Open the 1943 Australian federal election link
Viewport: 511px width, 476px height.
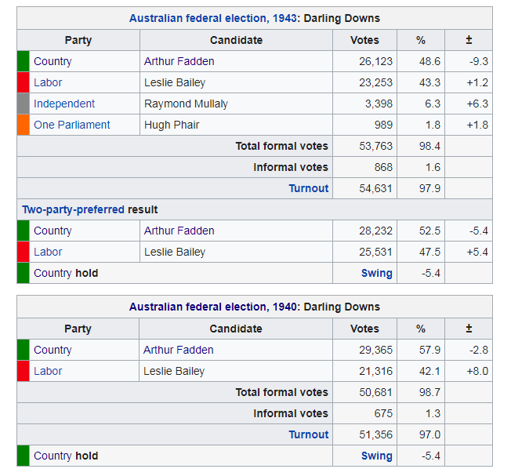click(x=212, y=19)
